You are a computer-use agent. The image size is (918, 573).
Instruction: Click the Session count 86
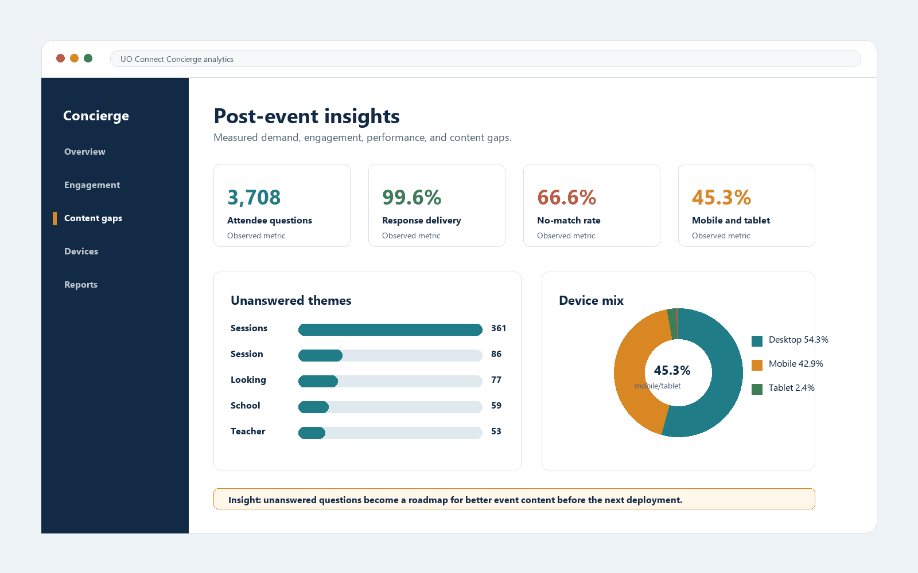(496, 354)
